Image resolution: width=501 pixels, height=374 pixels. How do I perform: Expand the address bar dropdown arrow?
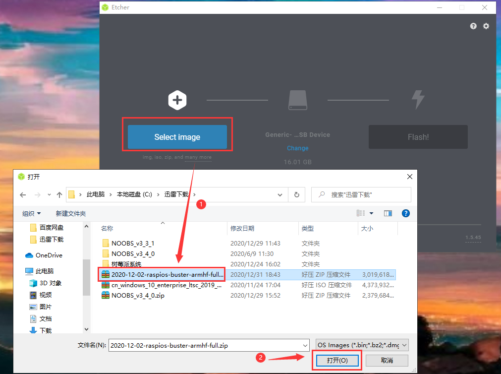[280, 194]
